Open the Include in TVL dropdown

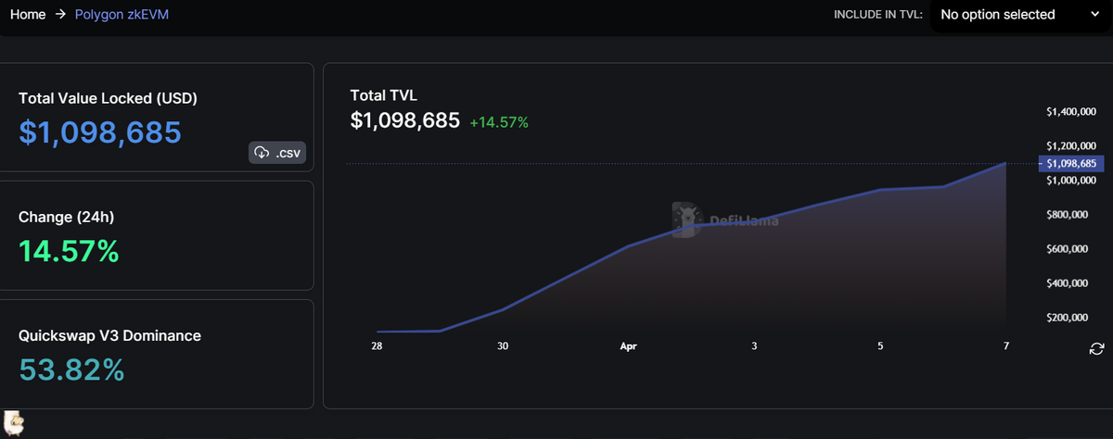tap(1020, 15)
